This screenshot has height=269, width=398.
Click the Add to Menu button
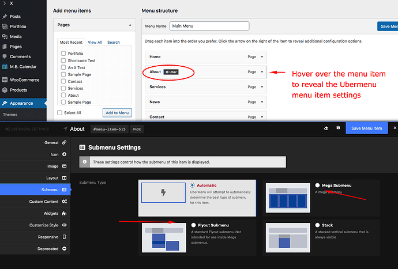click(117, 113)
